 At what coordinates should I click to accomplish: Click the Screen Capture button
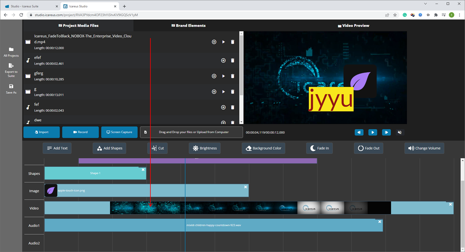119,132
